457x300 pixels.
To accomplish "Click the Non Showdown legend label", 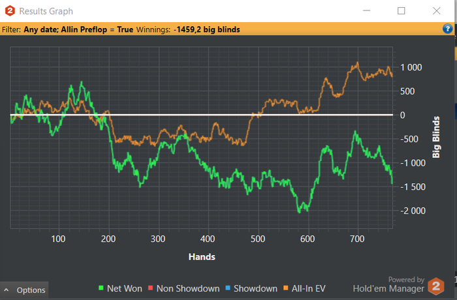I will coord(188,288).
